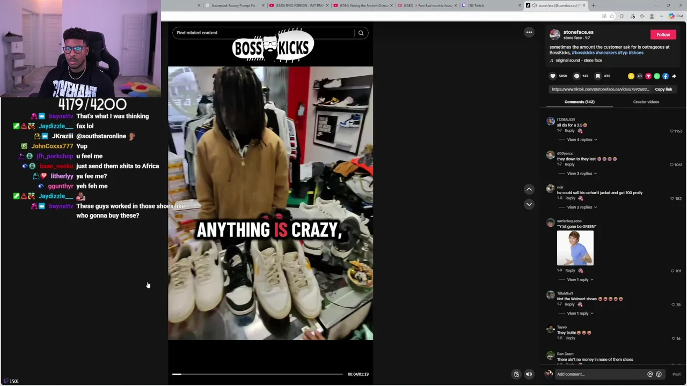
Task: Click the TikTok video player area
Action: [x=271, y=203]
